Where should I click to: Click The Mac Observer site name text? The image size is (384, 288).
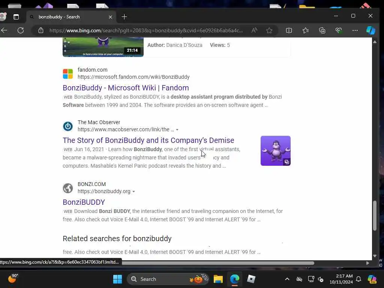(99, 122)
